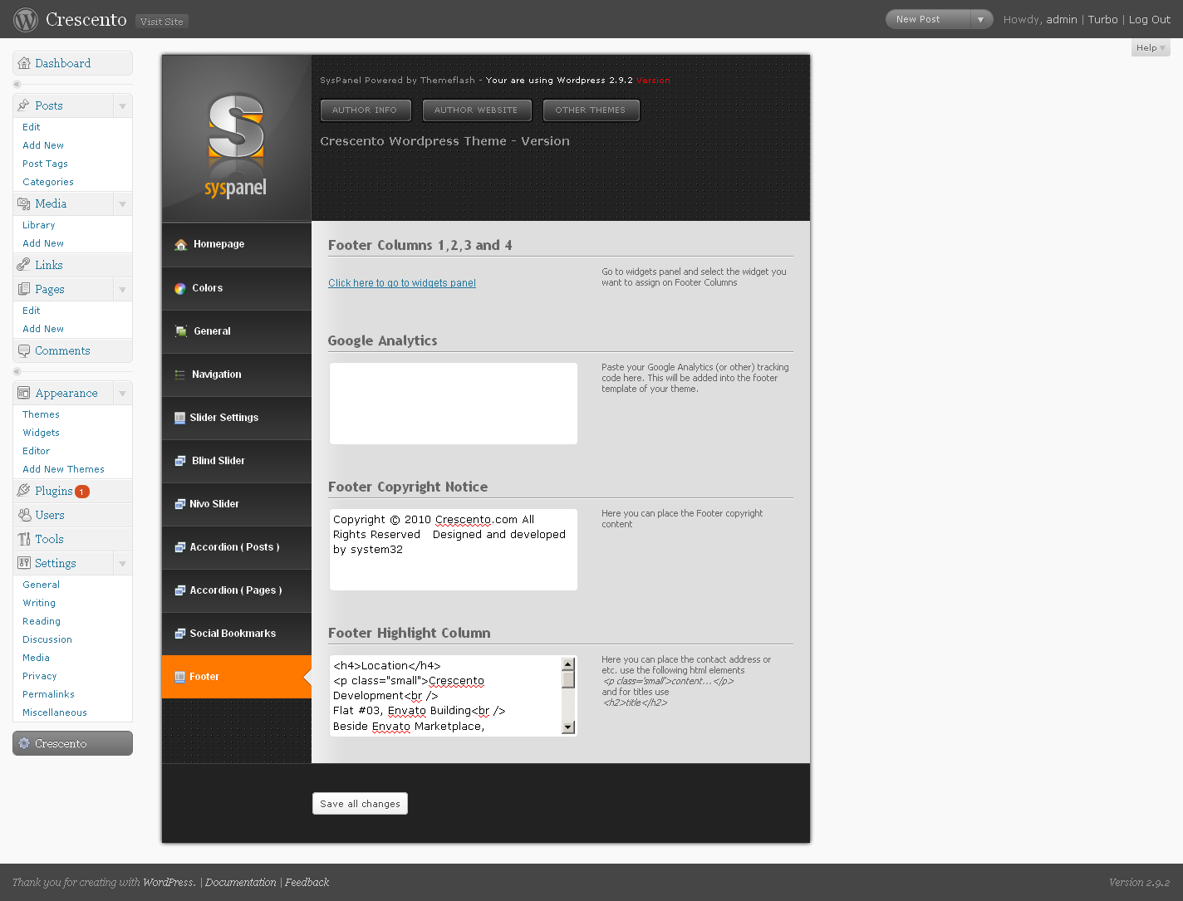
Task: Click the Posts pushpin icon
Action: (x=24, y=105)
